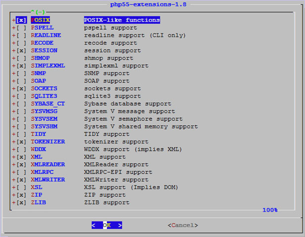Enable the SHMOP checkbox

(x=21, y=58)
